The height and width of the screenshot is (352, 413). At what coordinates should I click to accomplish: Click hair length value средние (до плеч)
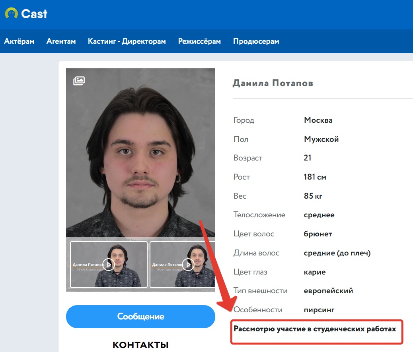point(337,253)
